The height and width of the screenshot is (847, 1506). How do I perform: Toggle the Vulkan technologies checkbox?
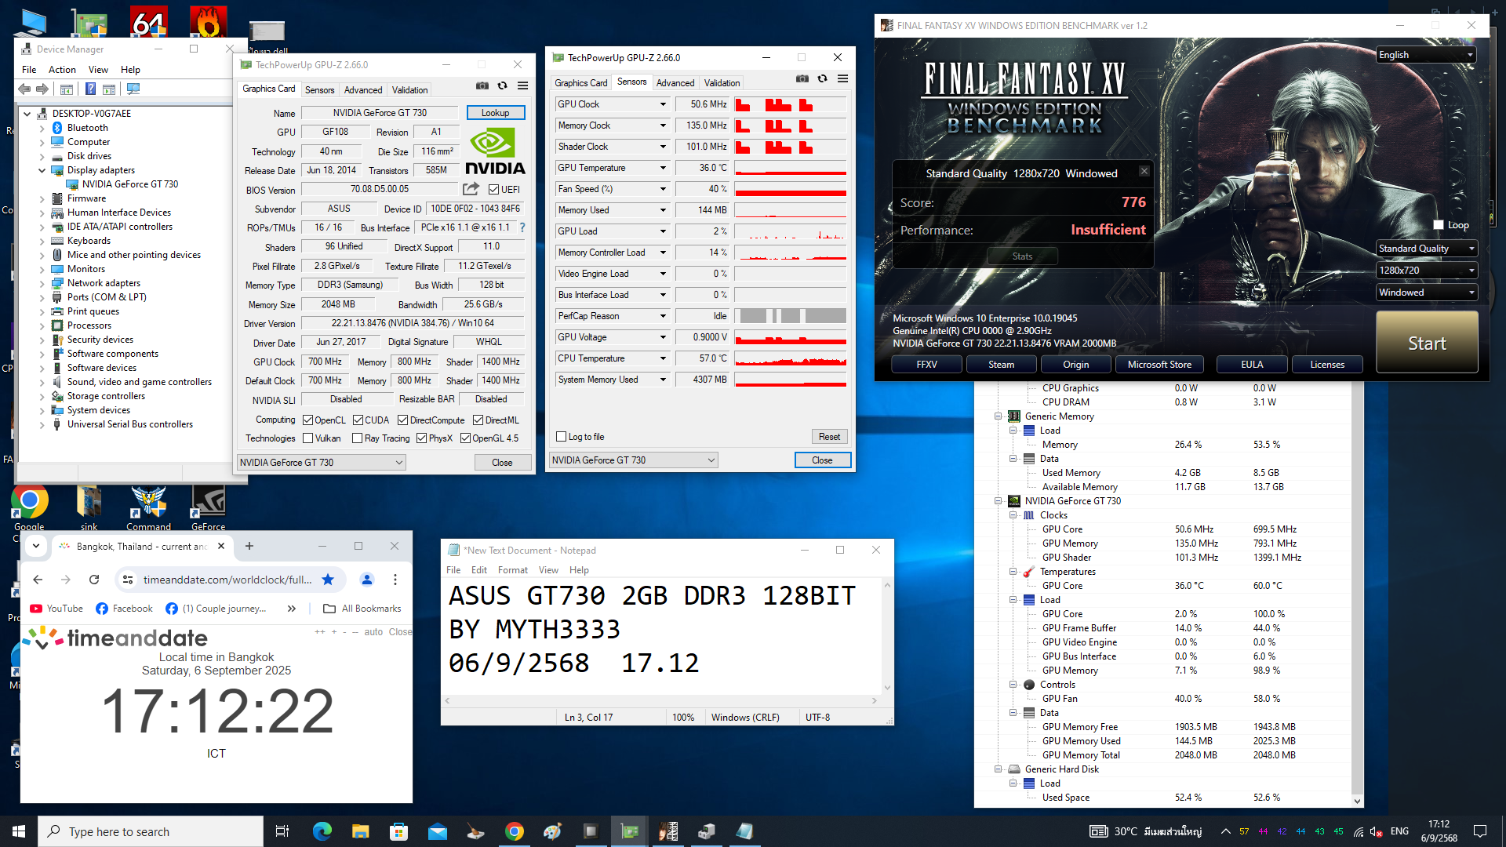308,438
